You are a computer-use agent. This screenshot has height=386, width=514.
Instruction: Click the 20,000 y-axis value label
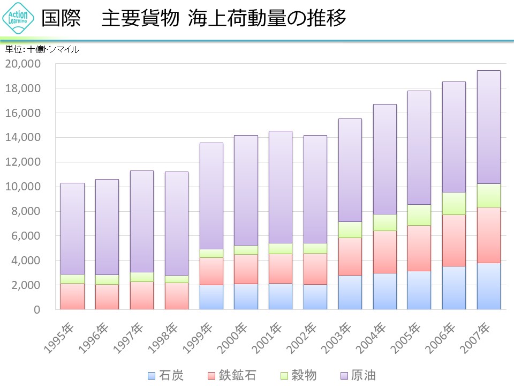pos(22,64)
